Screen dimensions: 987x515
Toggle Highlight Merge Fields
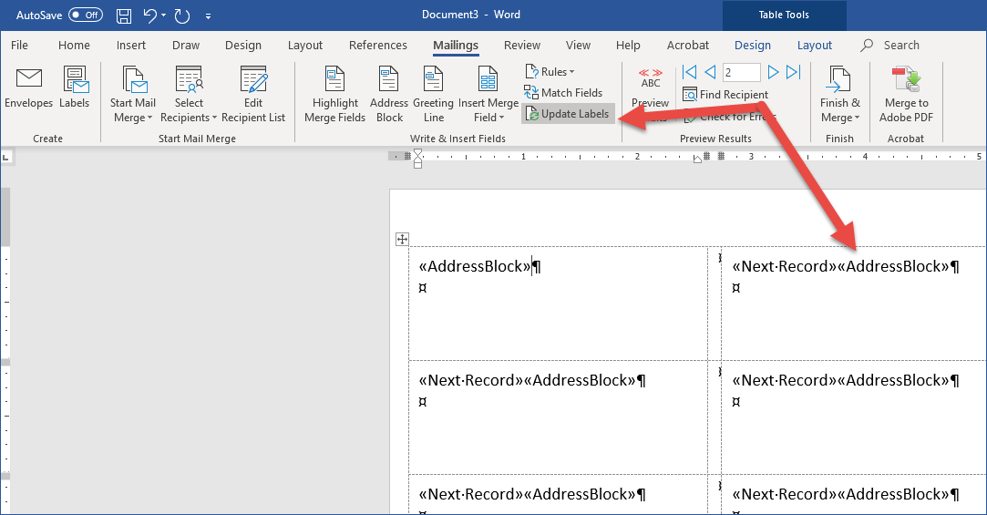pos(334,95)
